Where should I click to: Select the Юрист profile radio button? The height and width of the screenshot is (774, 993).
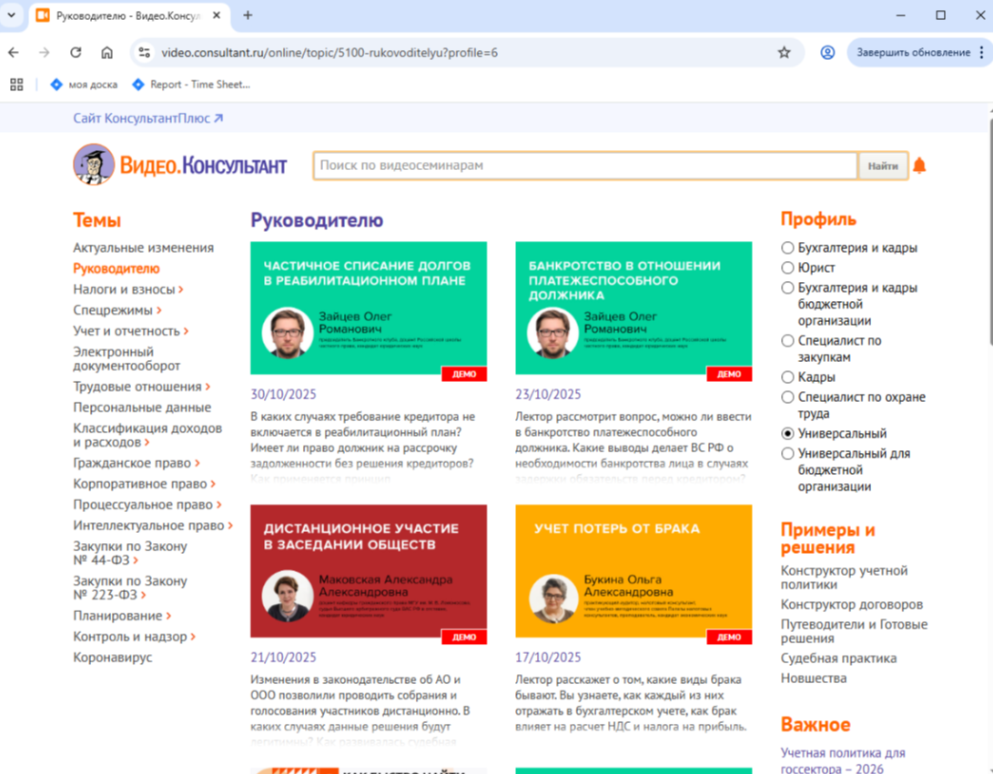[788, 268]
